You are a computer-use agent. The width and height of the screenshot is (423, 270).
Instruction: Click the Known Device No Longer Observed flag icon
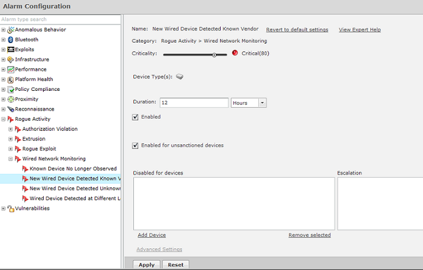25,169
